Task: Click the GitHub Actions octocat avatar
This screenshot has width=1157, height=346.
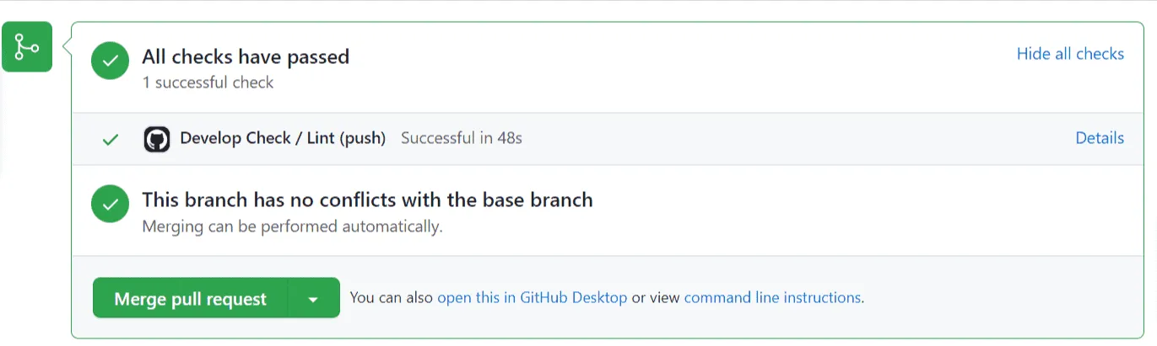Action: (x=157, y=139)
